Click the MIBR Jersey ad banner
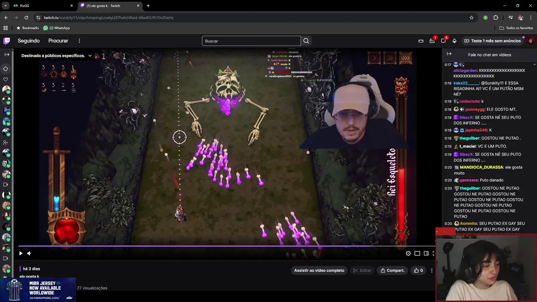This screenshot has width=537, height=302. 38,290
